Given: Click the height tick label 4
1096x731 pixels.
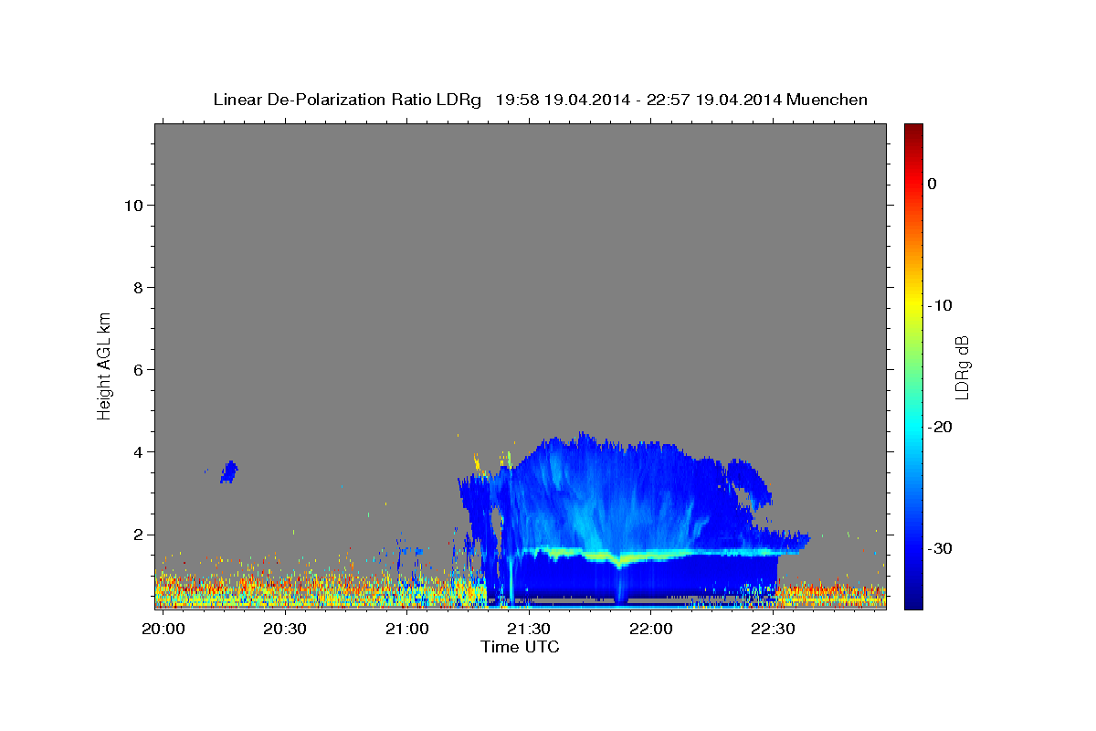Looking at the screenshot, I should click(x=137, y=451).
